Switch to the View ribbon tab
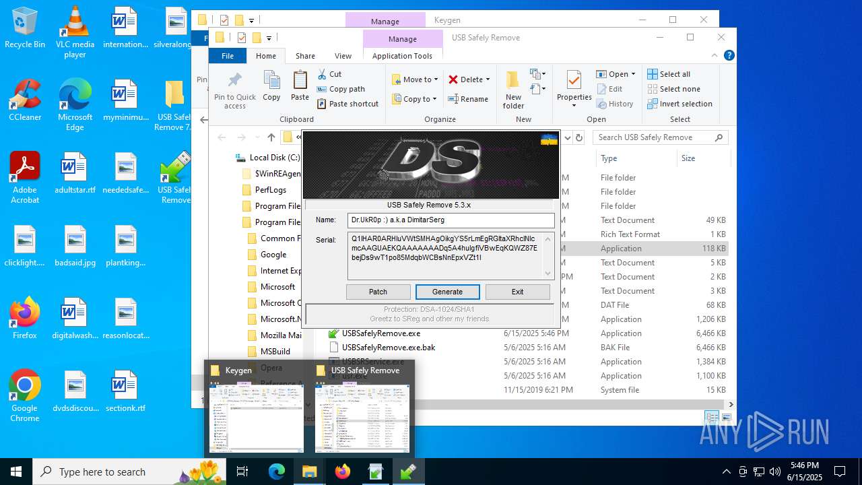 [x=343, y=56]
